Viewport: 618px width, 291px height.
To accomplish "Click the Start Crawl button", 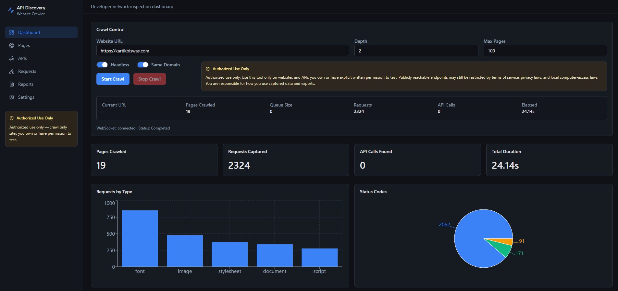I will coord(113,79).
